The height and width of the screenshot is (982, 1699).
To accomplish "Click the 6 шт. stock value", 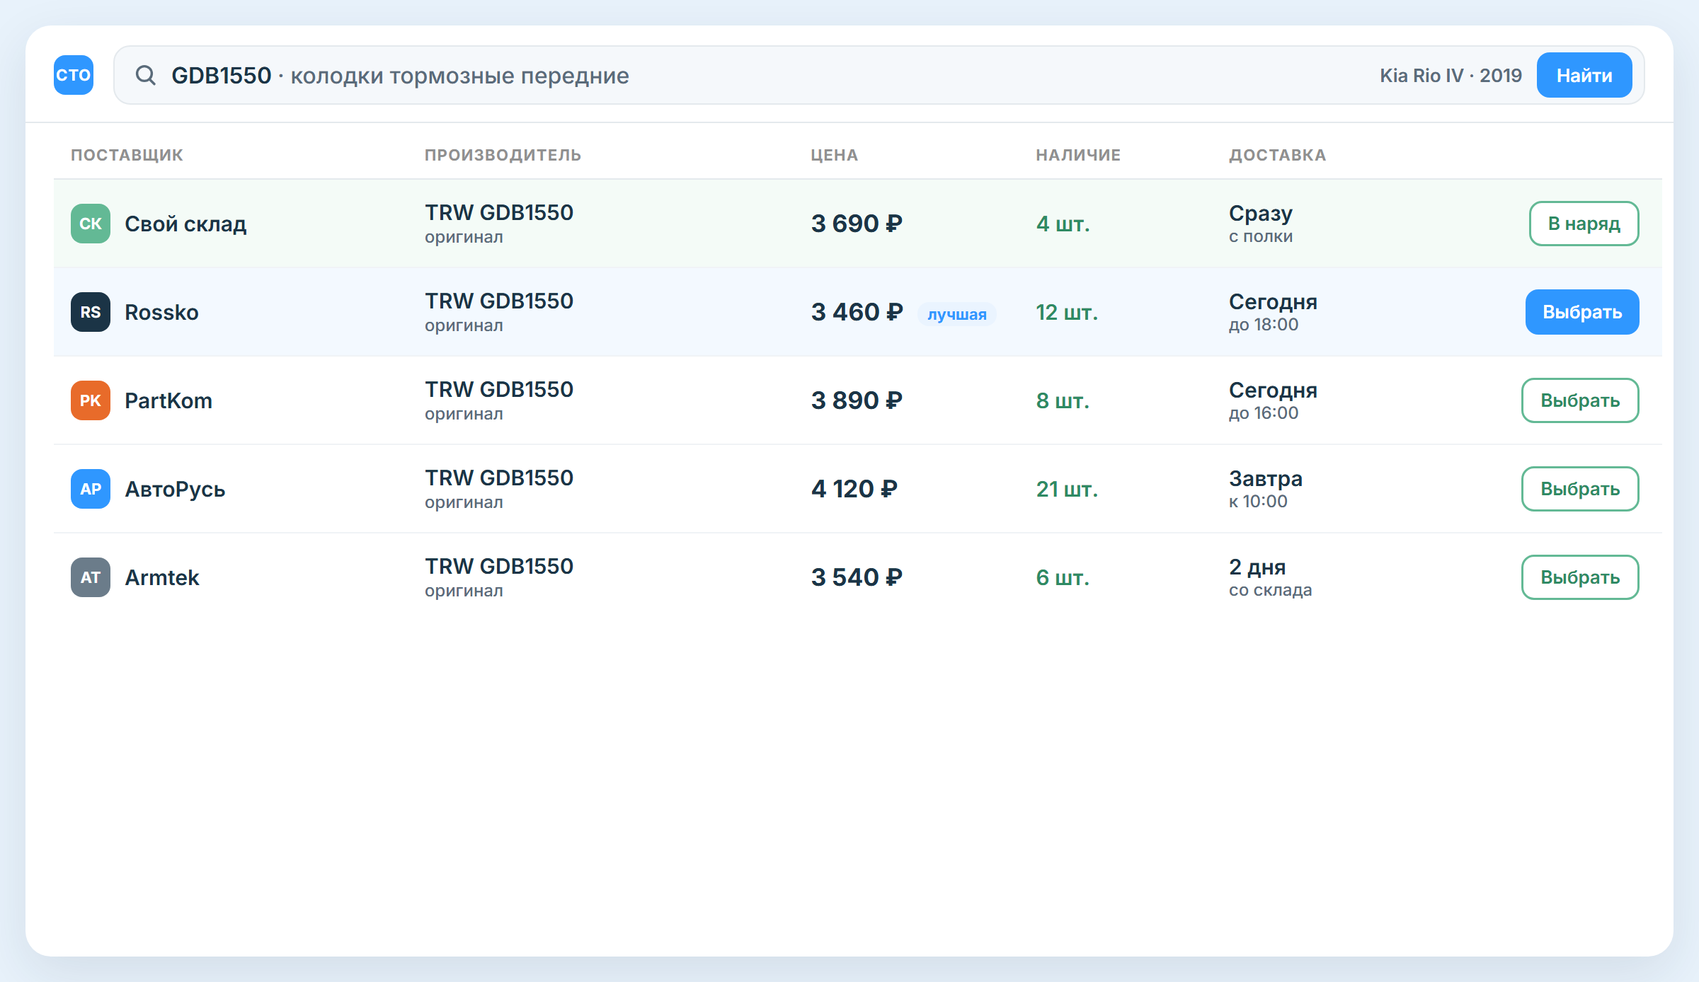I will click(1063, 577).
